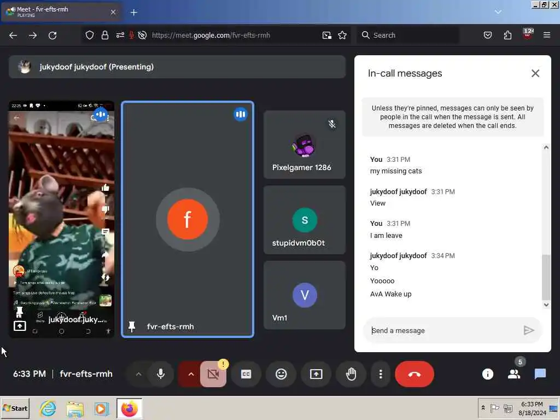560x420 pixels.
Task: Expand the video settings chevron
Action: pyautogui.click(x=191, y=374)
